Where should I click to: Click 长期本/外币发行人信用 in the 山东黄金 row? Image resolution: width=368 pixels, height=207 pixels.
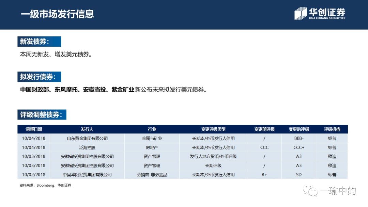point(213,138)
